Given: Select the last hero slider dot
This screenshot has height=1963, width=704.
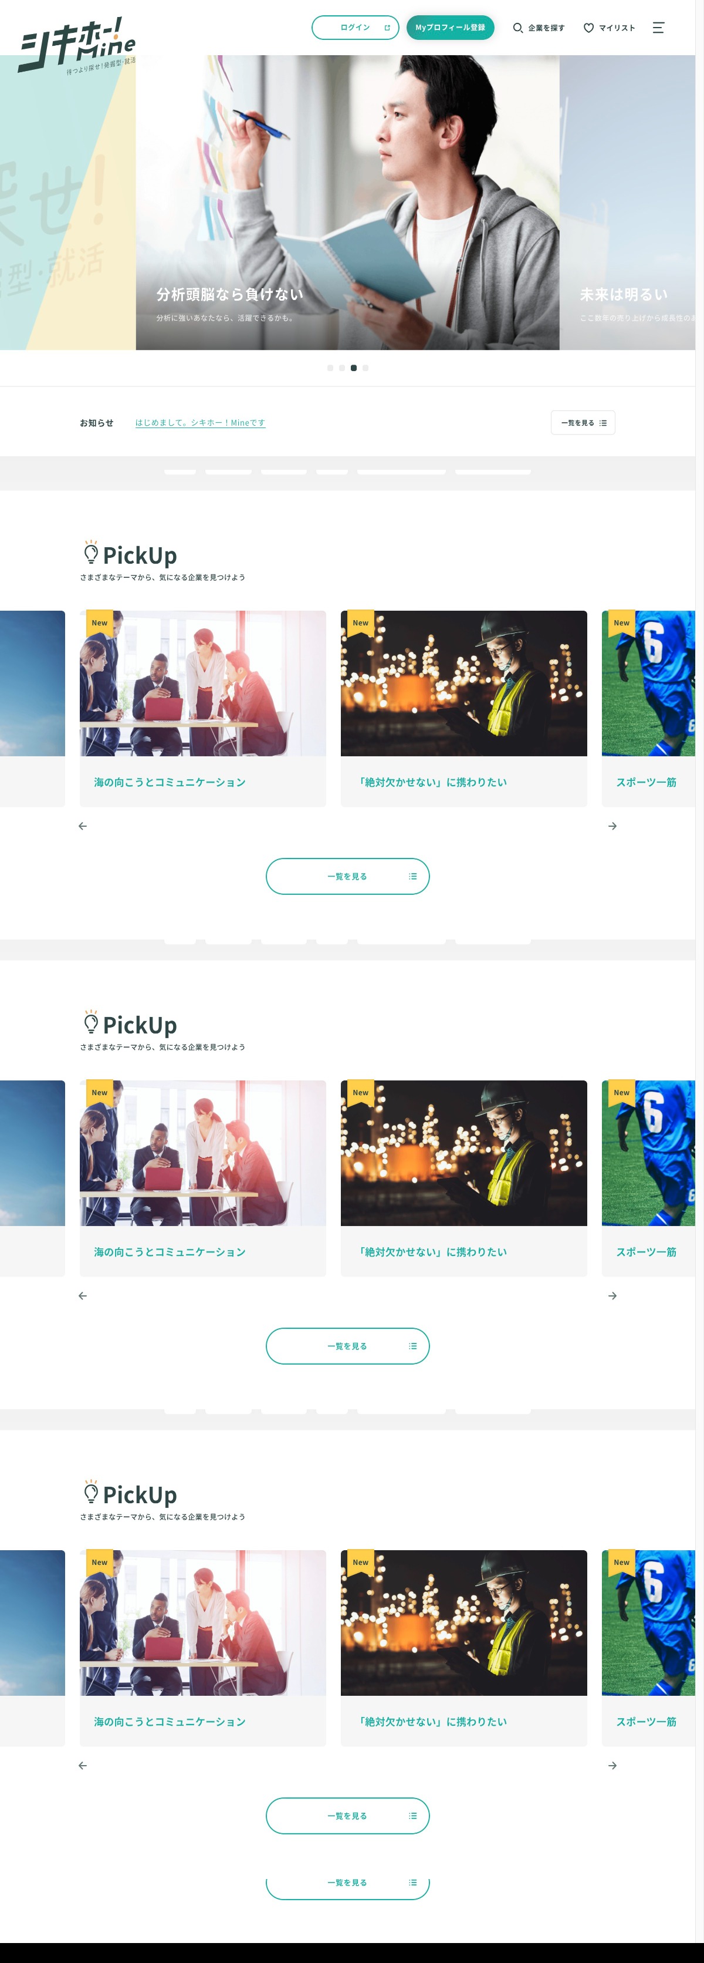Looking at the screenshot, I should 365,368.
